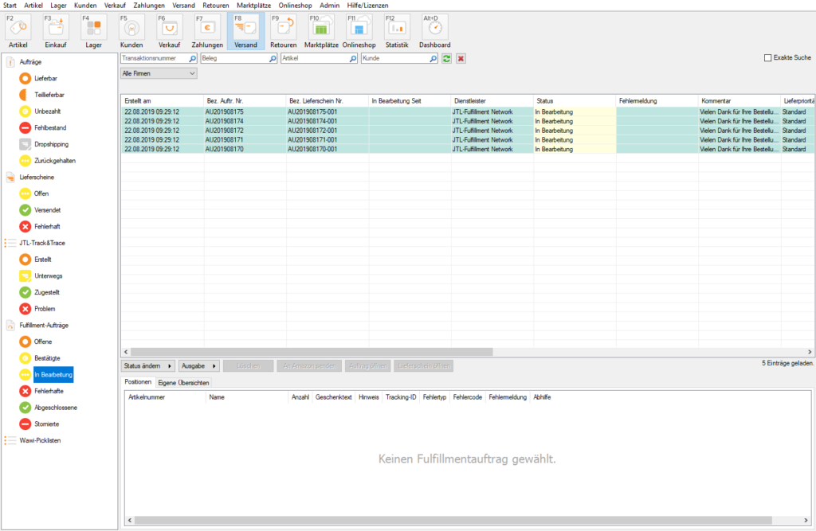
Task: Click the horizontal scrollbar of the orders table
Action: (x=311, y=351)
